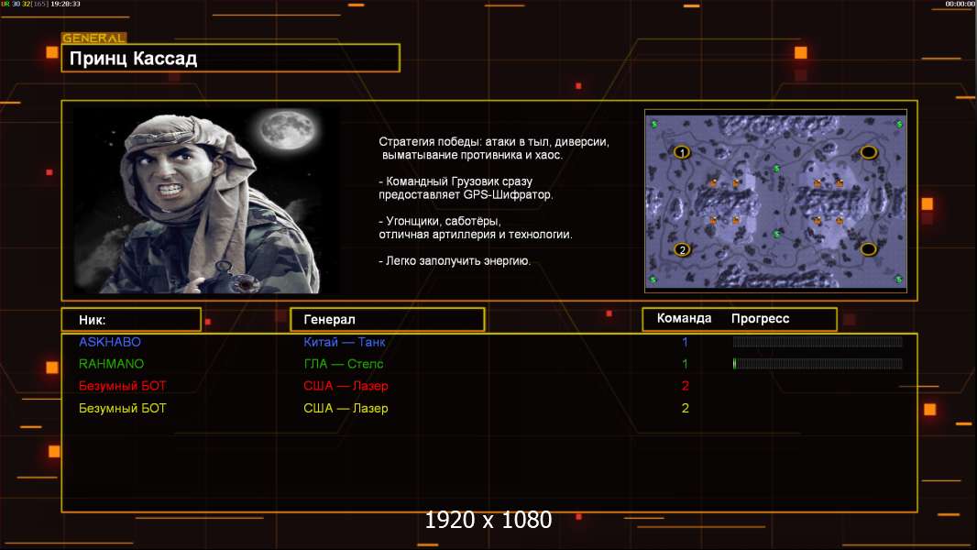Click the 'Стратегия победы' description text
This screenshot has height=550, width=977.
pyautogui.click(x=493, y=148)
